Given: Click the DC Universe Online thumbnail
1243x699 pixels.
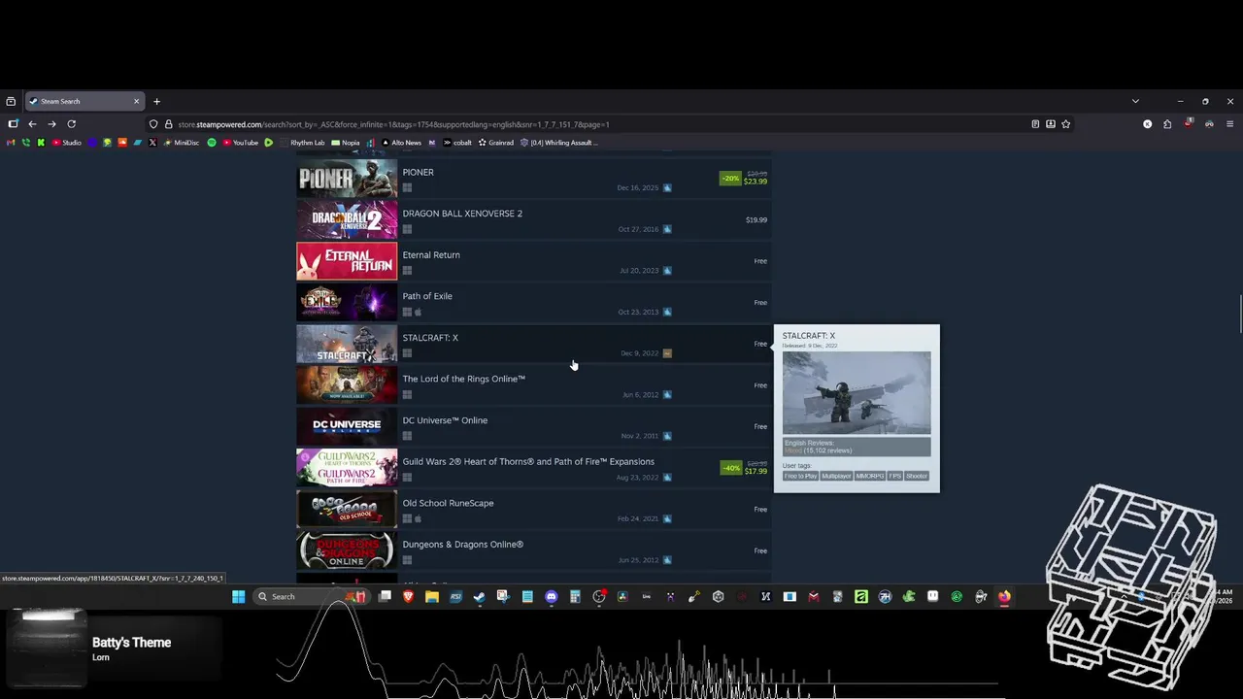Looking at the screenshot, I should coord(347,427).
